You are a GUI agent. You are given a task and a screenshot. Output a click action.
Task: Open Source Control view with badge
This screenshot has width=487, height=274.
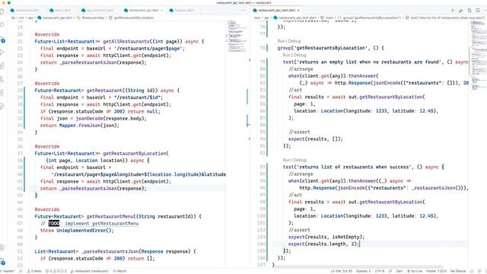(2, 39)
